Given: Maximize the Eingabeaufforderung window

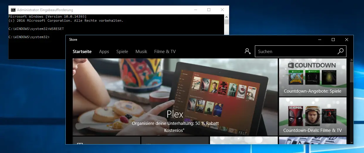Looking at the screenshot, I should 209,10.
